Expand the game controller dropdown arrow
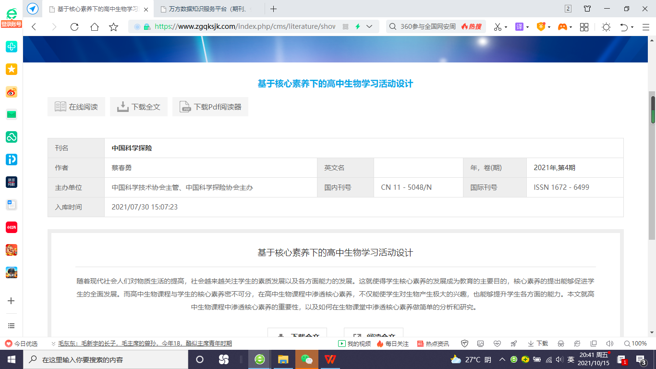The height and width of the screenshot is (369, 656). click(x=571, y=27)
